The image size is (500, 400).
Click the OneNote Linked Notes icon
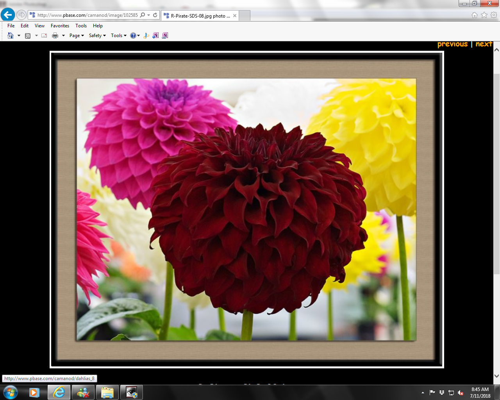tap(165, 36)
